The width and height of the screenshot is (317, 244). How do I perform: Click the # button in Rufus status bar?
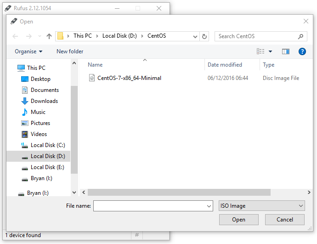[137, 235]
